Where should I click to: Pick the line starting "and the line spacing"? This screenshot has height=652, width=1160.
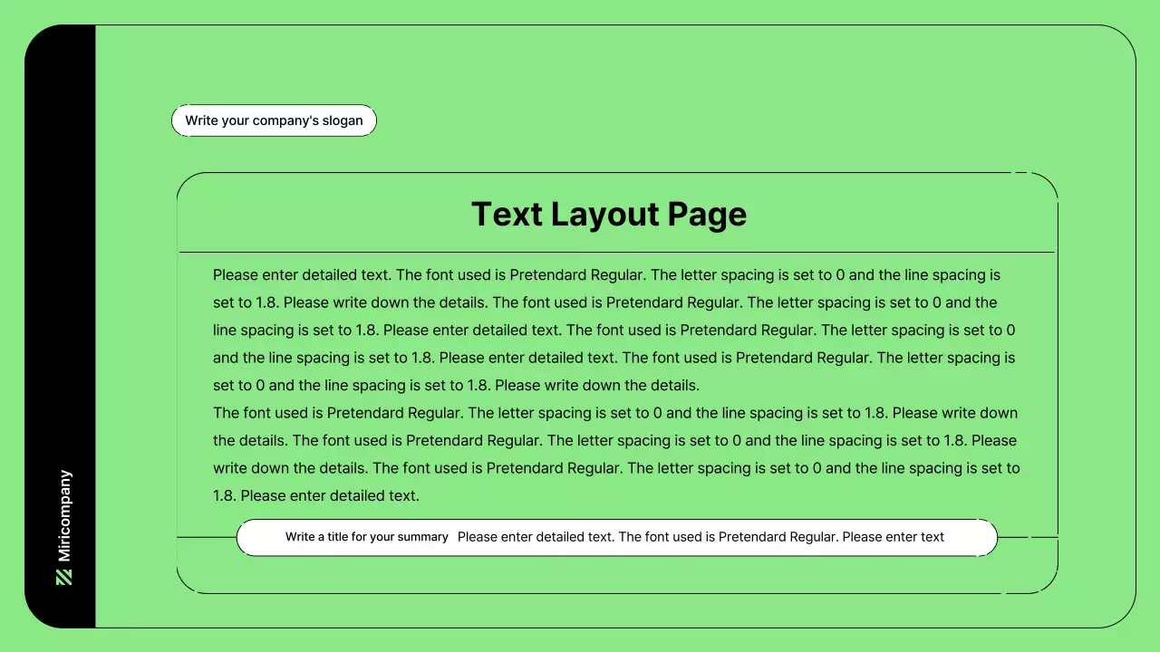click(x=614, y=358)
